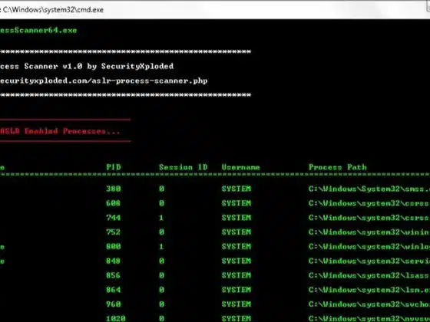
Task: Select PID value 744
Action: click(x=114, y=218)
